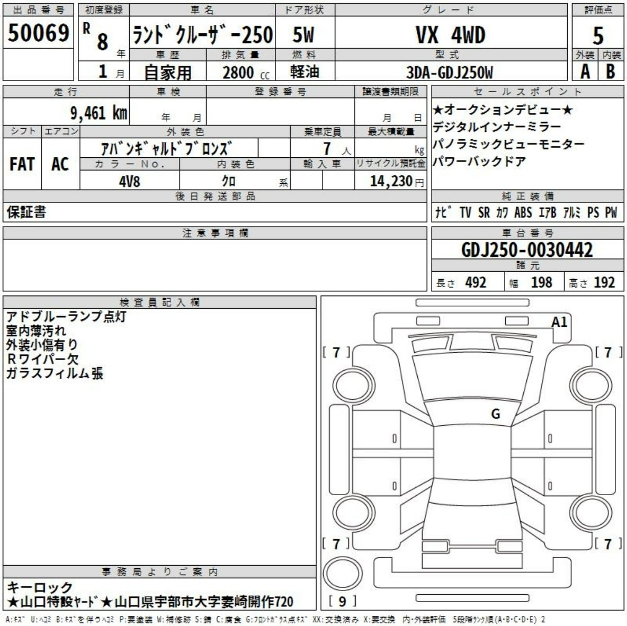Click inspector note 室内薄汚れ

[x=36, y=330]
